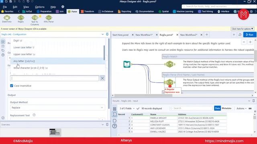Open the Edit menu
Image resolution: width=257 pixels, height=144 pixels.
[15, 7]
